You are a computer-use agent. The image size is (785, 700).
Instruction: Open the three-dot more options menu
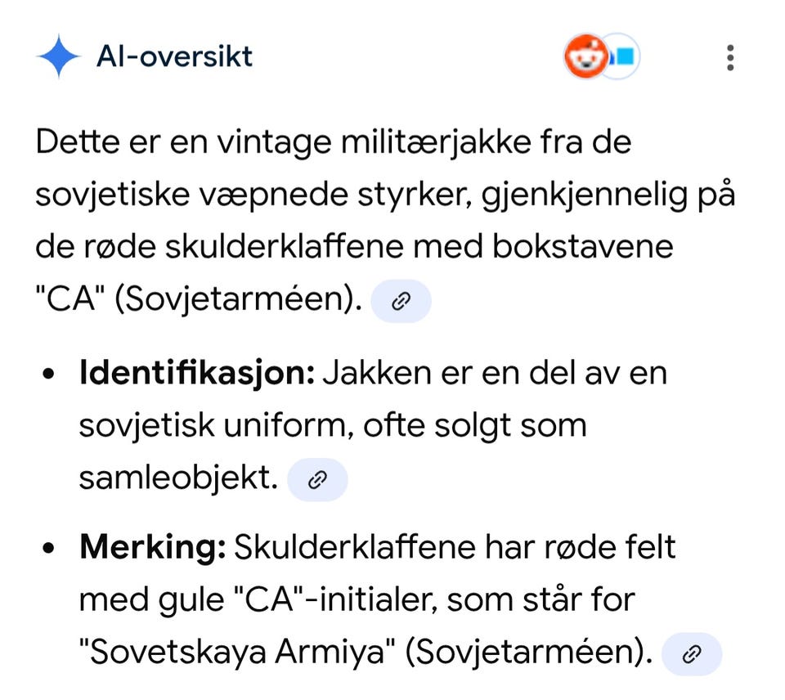[729, 57]
